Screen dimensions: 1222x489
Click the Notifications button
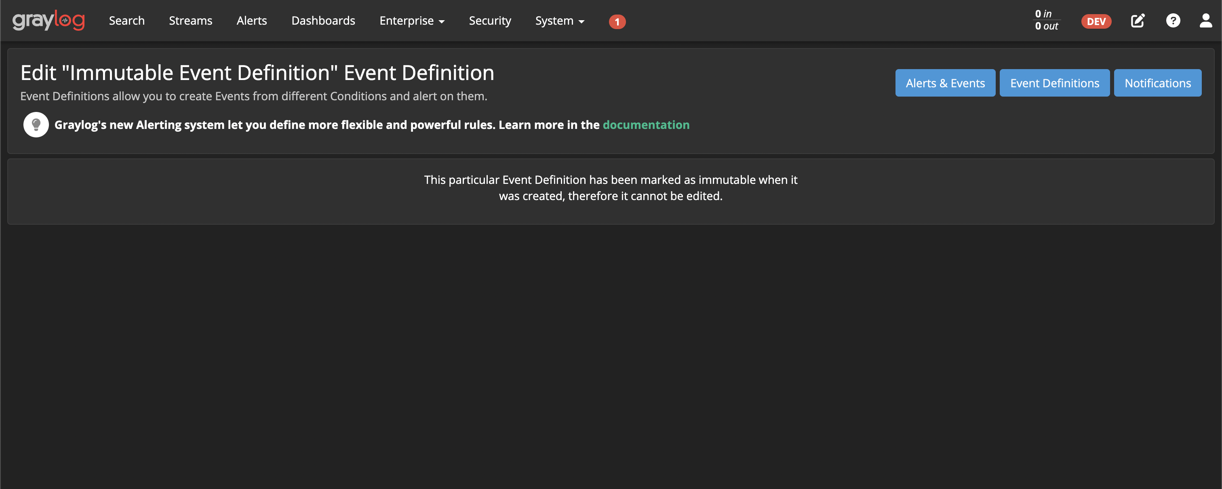pyautogui.click(x=1158, y=82)
